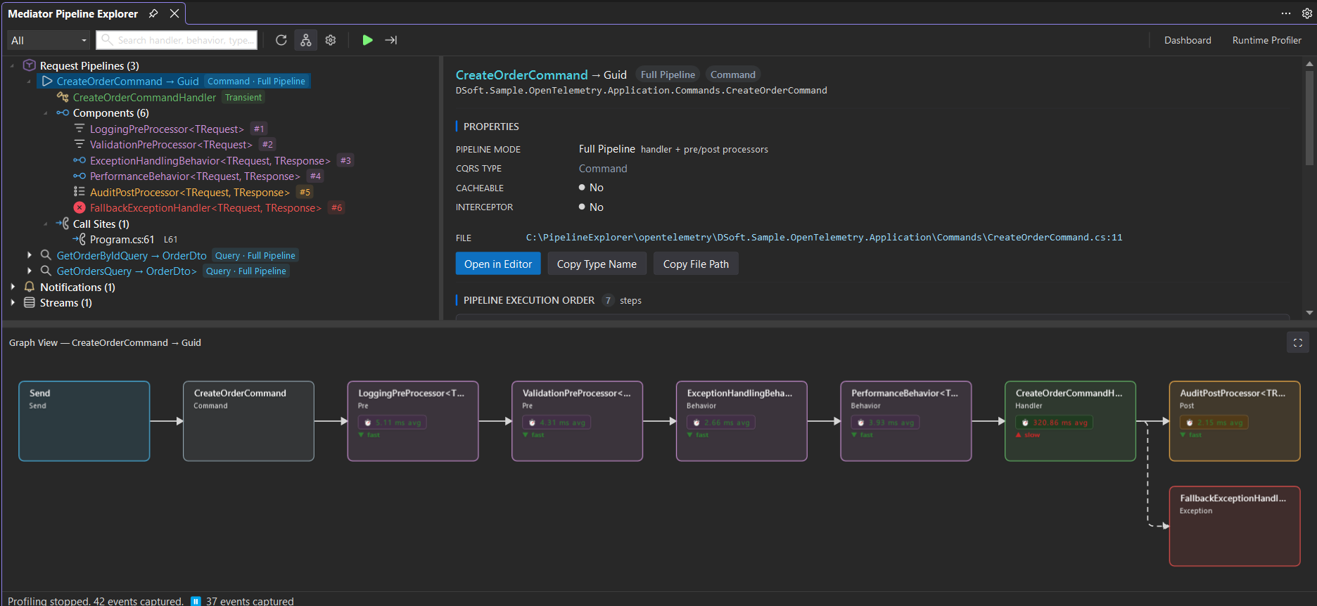
Task: Click the Call Sites arrow icon
Action: (x=63, y=224)
